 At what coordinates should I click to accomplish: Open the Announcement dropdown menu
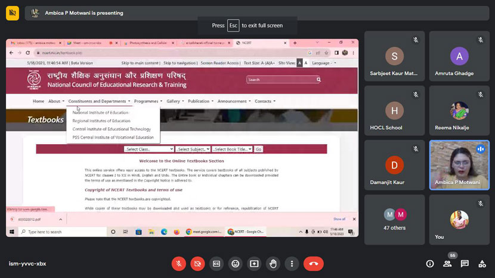[x=234, y=101]
